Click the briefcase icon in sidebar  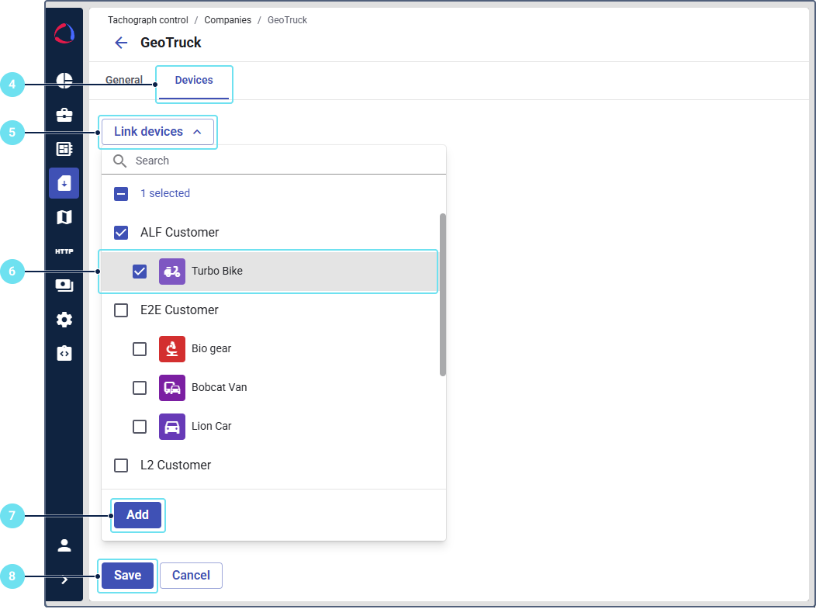click(x=64, y=115)
